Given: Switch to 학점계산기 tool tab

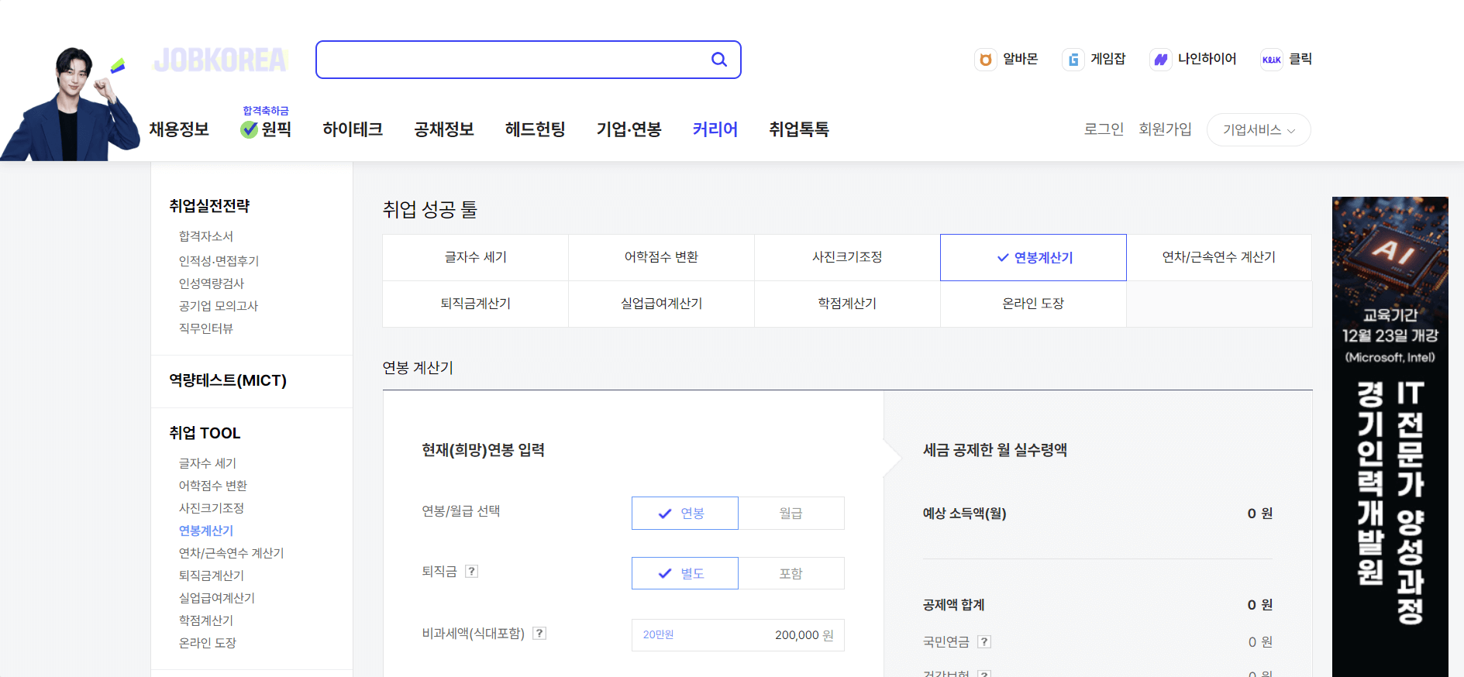Looking at the screenshot, I should pos(848,304).
